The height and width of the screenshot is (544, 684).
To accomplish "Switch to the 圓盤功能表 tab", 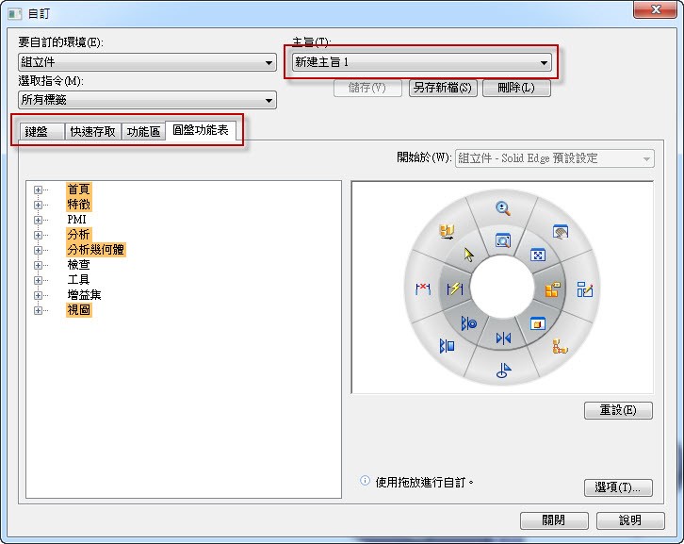I will (201, 130).
